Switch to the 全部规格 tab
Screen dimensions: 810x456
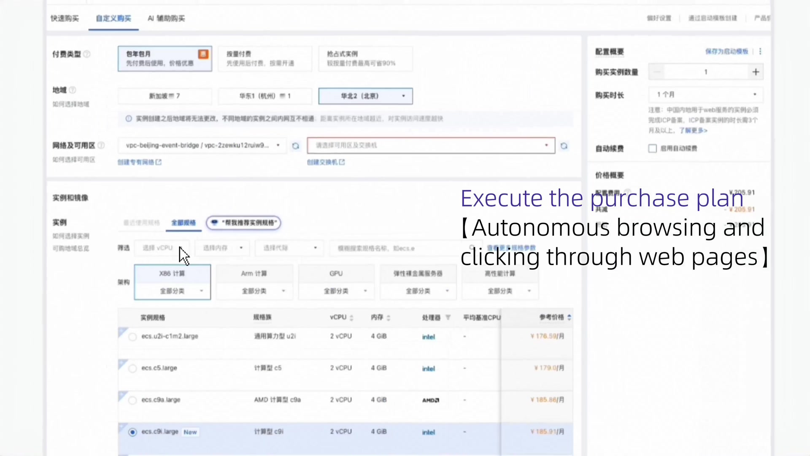[184, 223]
